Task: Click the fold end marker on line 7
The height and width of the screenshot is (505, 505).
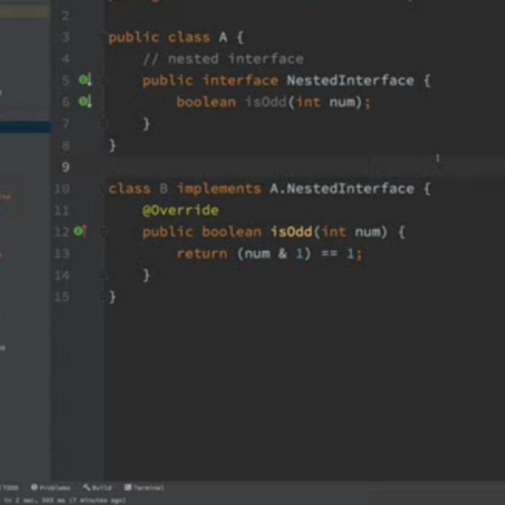Action: 103,124
